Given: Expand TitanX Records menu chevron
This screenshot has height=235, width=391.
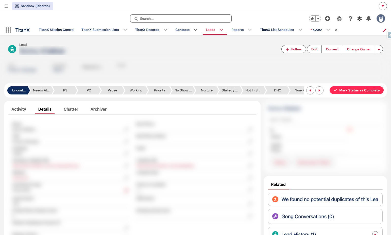Looking at the screenshot, I should 165,30.
